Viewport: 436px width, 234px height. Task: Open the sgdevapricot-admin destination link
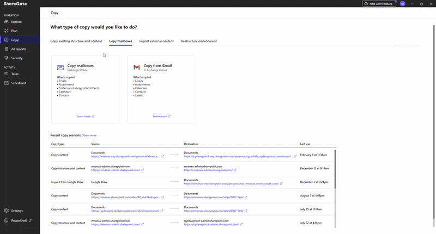coord(211,225)
